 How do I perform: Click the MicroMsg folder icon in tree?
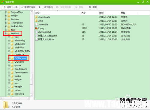tap(12, 40)
